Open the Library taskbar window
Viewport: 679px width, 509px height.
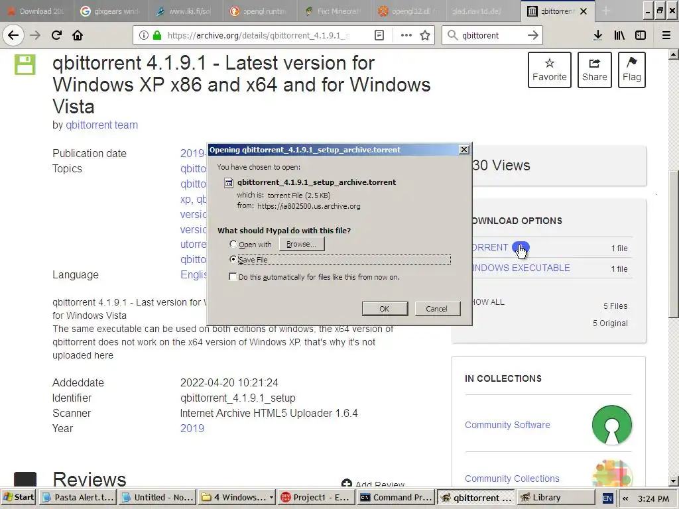[x=555, y=497]
